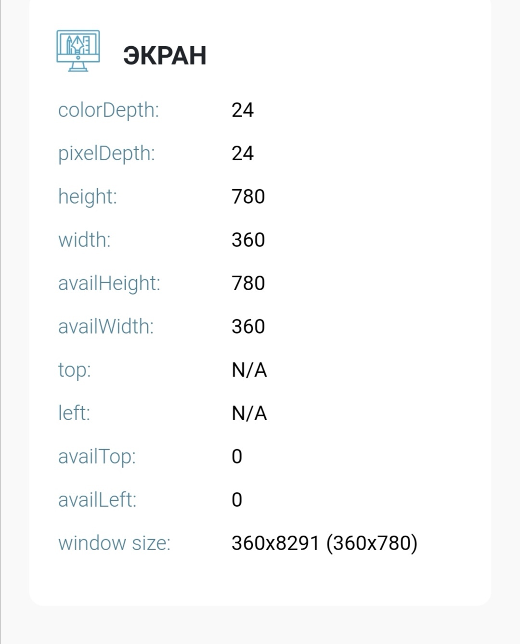The width and height of the screenshot is (520, 644).
Task: Click the availHeight value 780
Action: [248, 283]
